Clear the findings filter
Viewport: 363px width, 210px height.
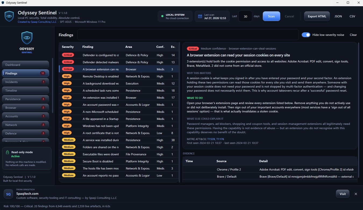pos(353,35)
